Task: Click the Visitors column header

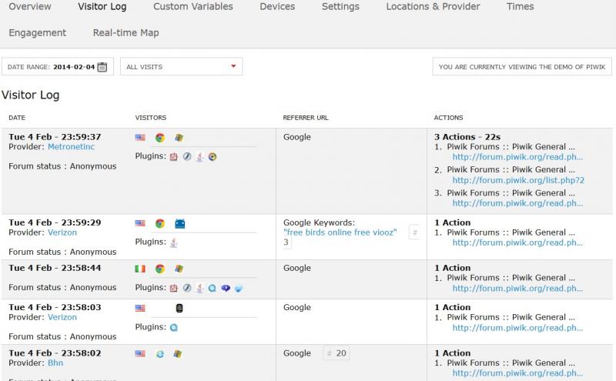Action: (x=150, y=118)
